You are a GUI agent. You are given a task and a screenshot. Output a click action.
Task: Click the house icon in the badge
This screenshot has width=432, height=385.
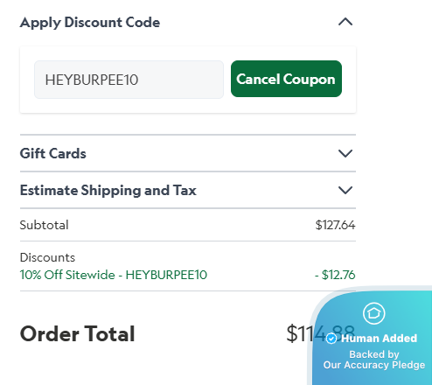[374, 313]
